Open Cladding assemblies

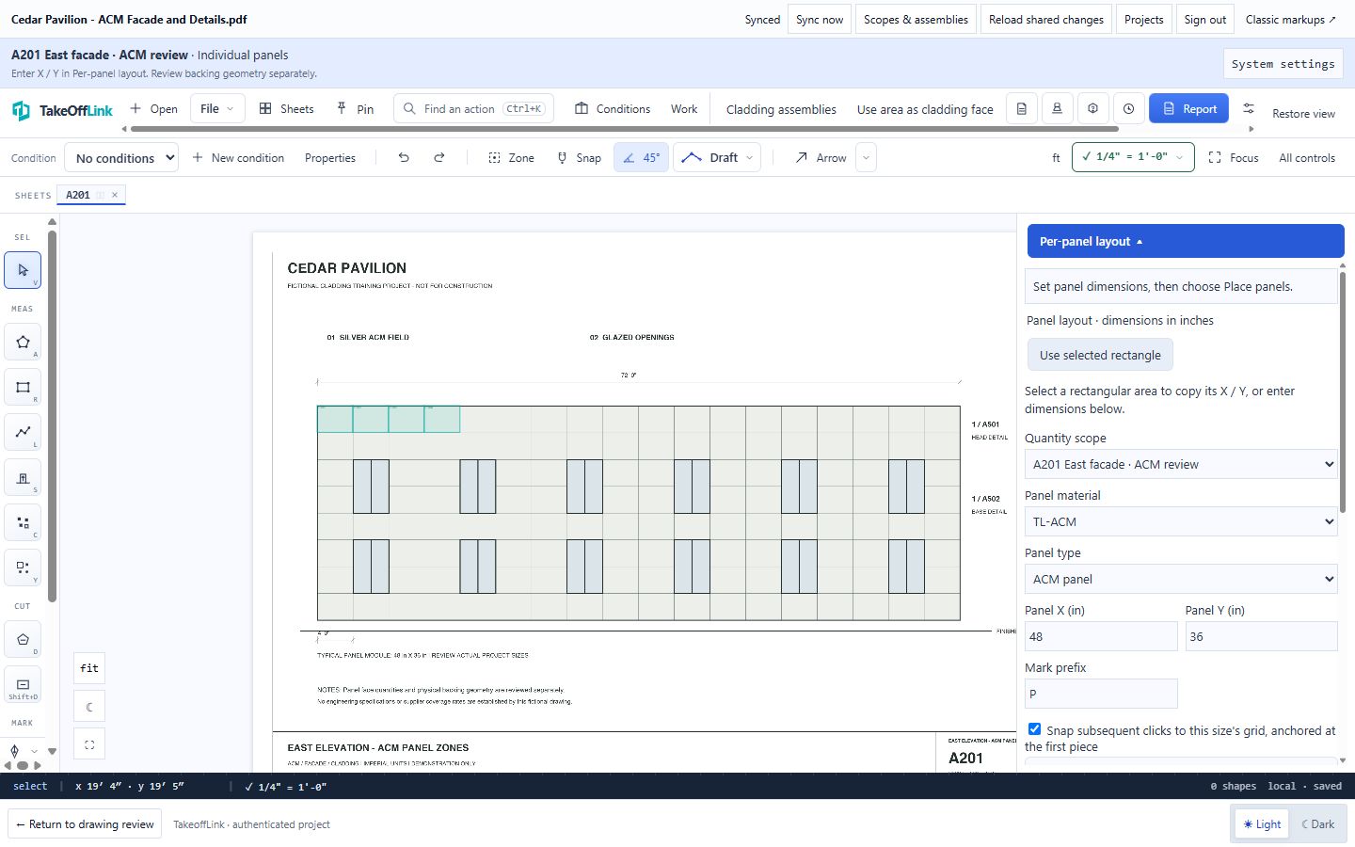coord(781,109)
